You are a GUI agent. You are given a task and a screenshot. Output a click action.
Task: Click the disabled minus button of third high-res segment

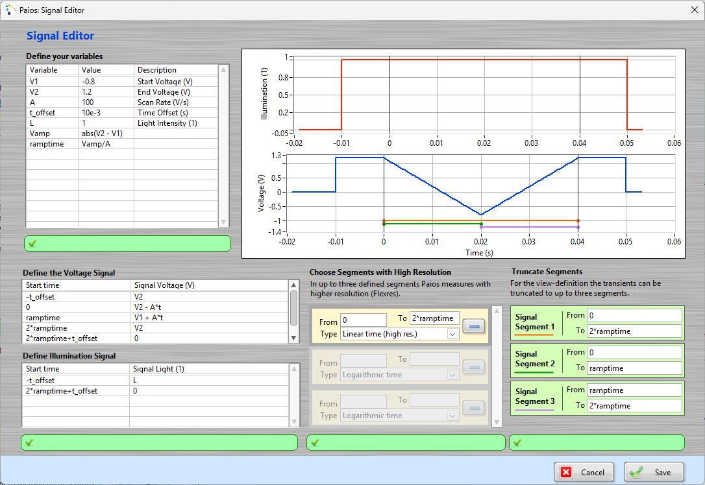pos(474,408)
